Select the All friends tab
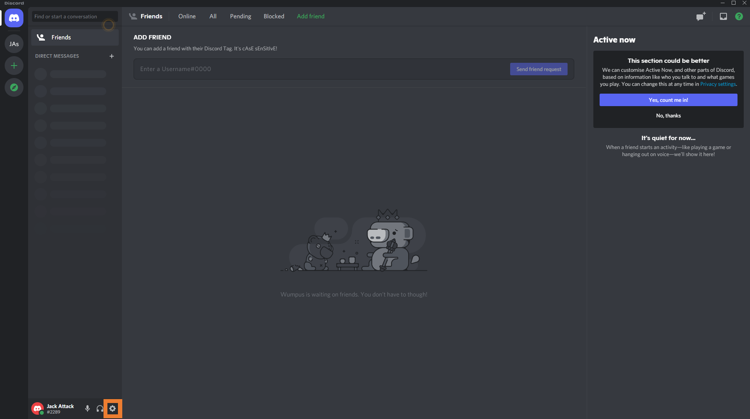The width and height of the screenshot is (750, 419). (x=213, y=16)
